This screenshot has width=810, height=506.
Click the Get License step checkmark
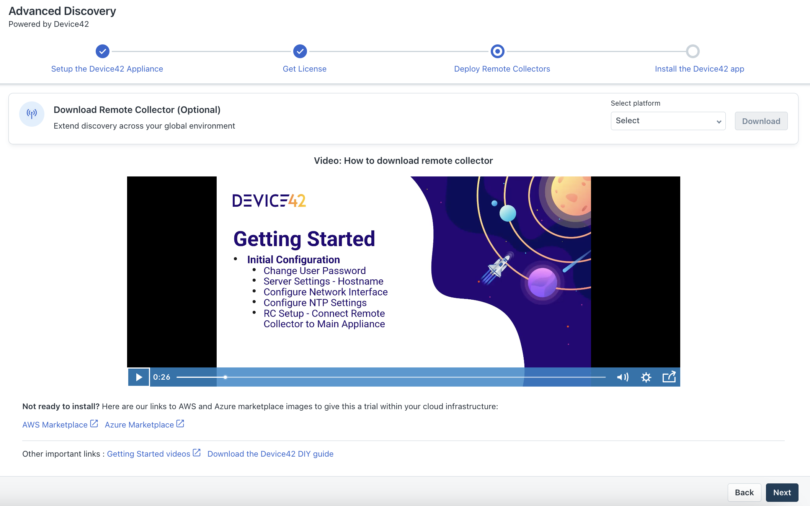(300, 51)
